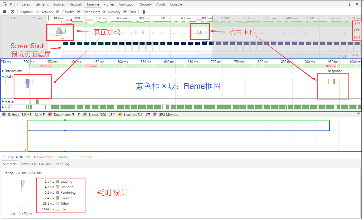
Task: Open the Call Tree view
Action: click(x=45, y=164)
